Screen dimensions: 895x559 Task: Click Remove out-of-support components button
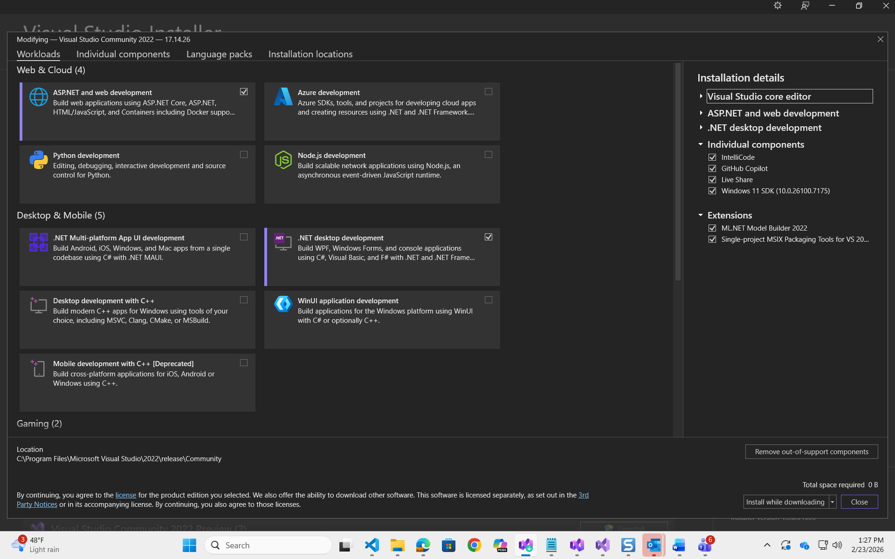pyautogui.click(x=811, y=452)
